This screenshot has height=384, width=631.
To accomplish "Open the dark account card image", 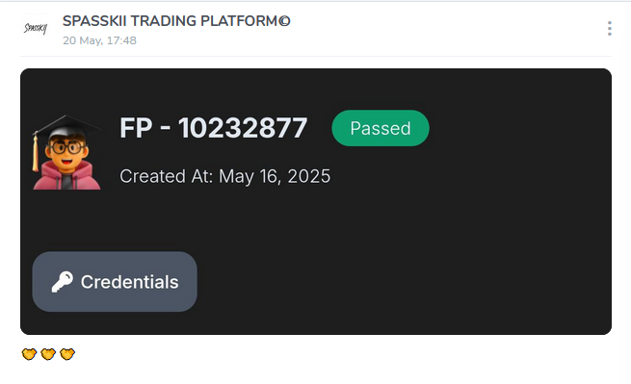I will pos(316,201).
